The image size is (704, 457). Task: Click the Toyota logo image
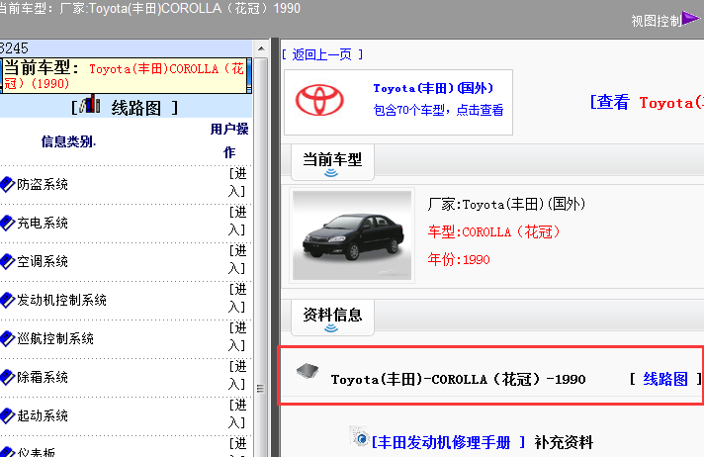[319, 100]
